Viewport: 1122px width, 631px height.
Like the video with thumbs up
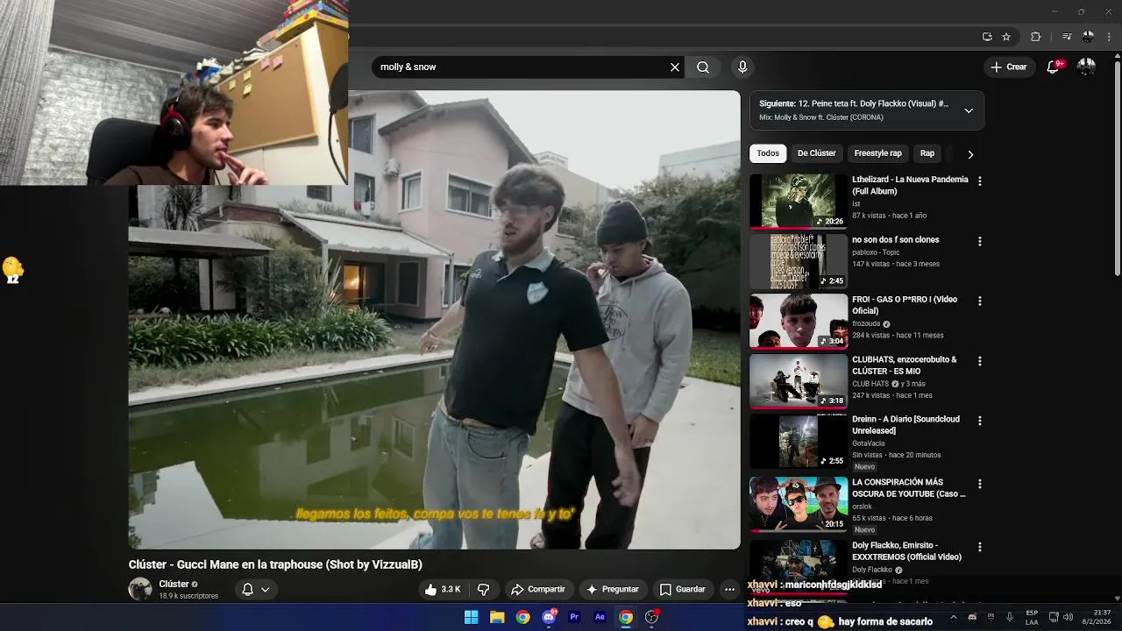[x=443, y=590]
